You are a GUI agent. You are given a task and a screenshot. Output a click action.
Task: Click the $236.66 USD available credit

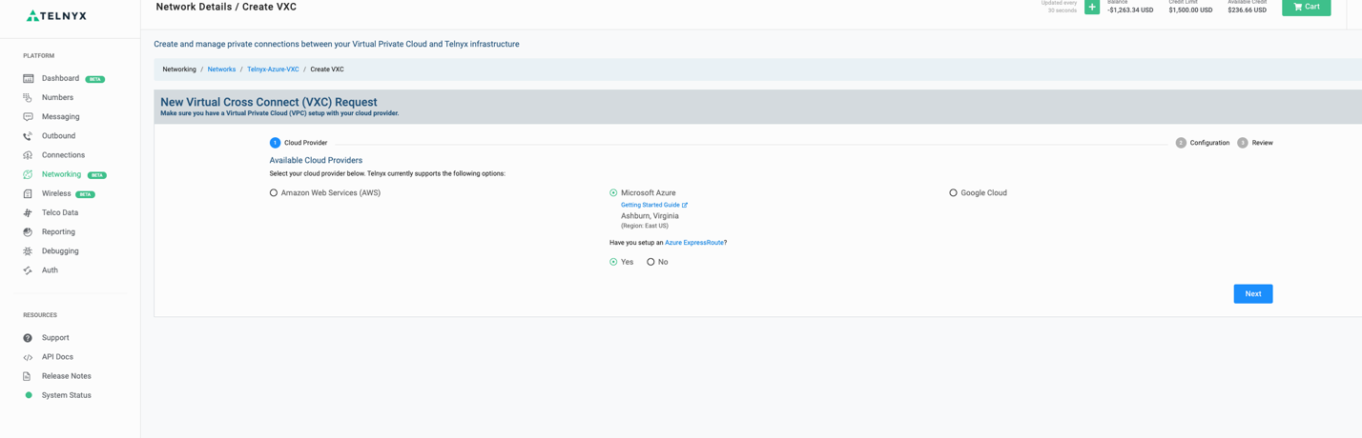pyautogui.click(x=1247, y=10)
